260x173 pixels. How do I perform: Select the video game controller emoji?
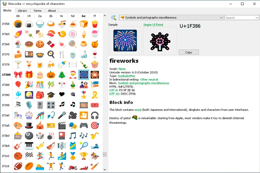(x=84, y=125)
